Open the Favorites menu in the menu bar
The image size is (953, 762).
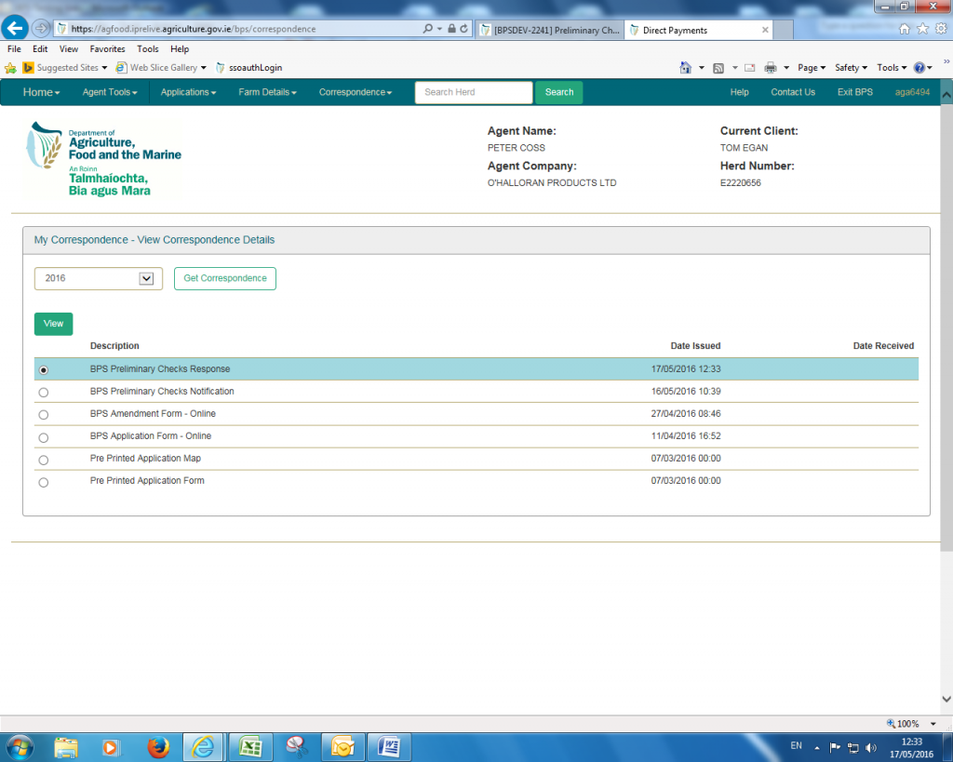[107, 49]
